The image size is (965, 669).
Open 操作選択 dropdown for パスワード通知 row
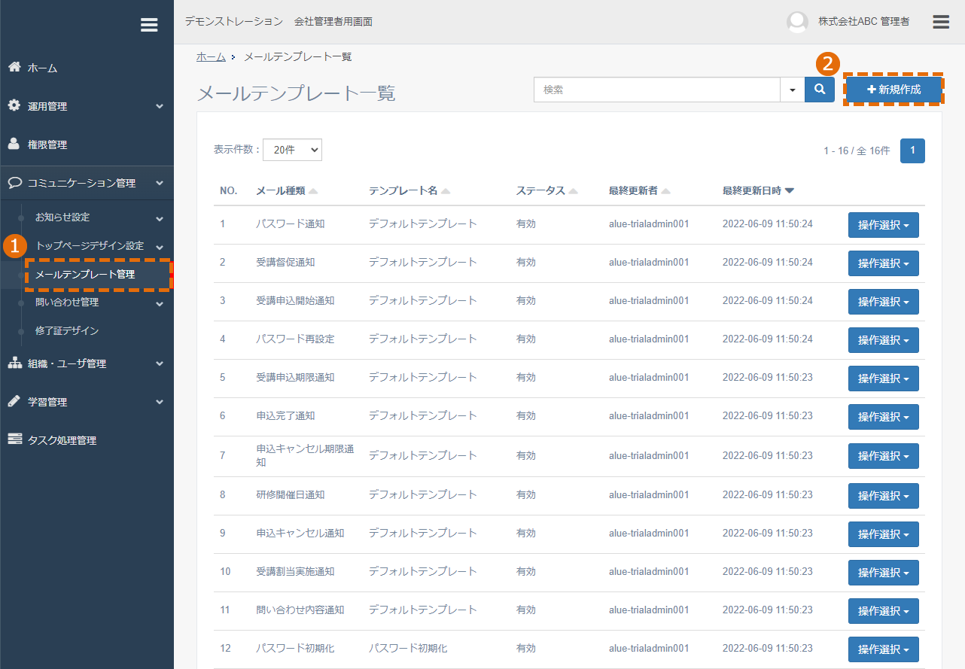click(884, 225)
